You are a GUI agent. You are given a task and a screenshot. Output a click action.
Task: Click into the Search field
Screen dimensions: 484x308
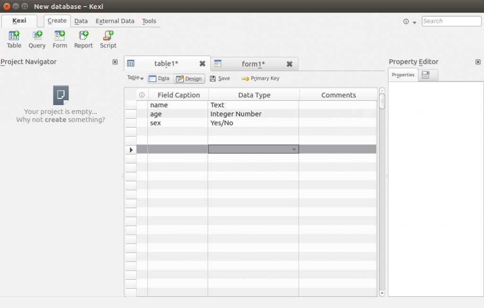(451, 21)
